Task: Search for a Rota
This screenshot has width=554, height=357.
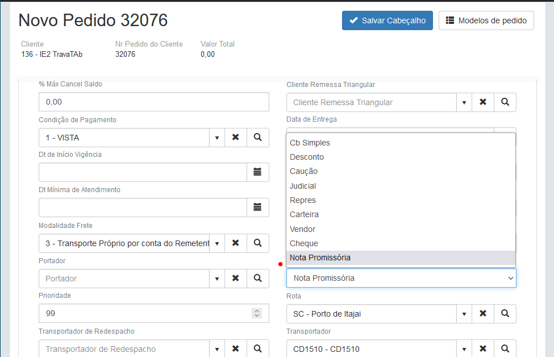Action: [505, 314]
